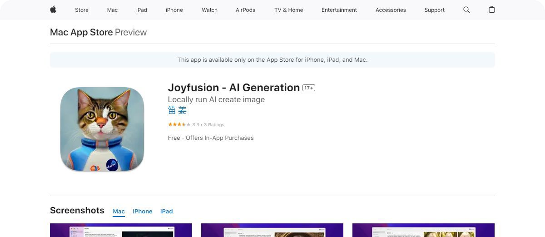This screenshot has height=237, width=545.
Task: Open the AirPods navigation item
Action: (x=245, y=10)
